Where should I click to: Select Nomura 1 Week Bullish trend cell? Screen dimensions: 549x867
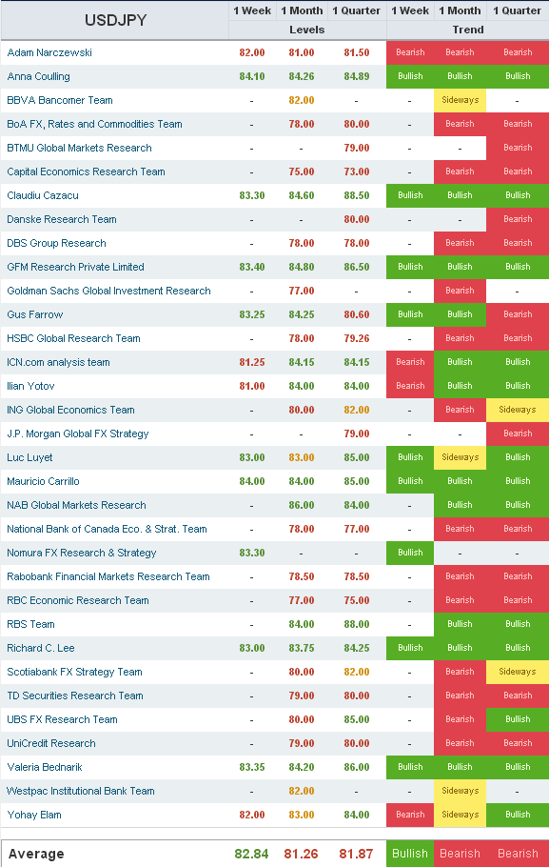click(410, 553)
